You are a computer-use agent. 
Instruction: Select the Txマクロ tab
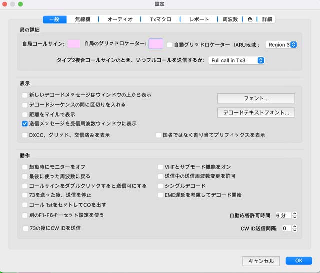(160, 19)
